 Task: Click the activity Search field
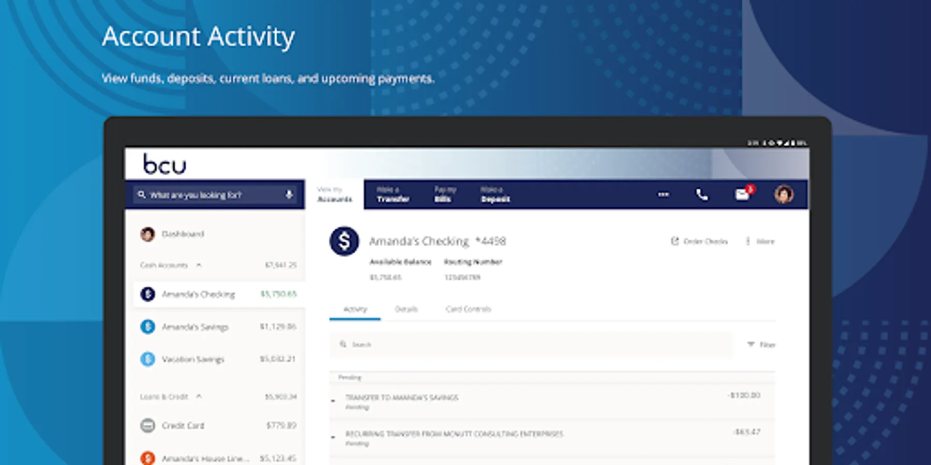531,345
